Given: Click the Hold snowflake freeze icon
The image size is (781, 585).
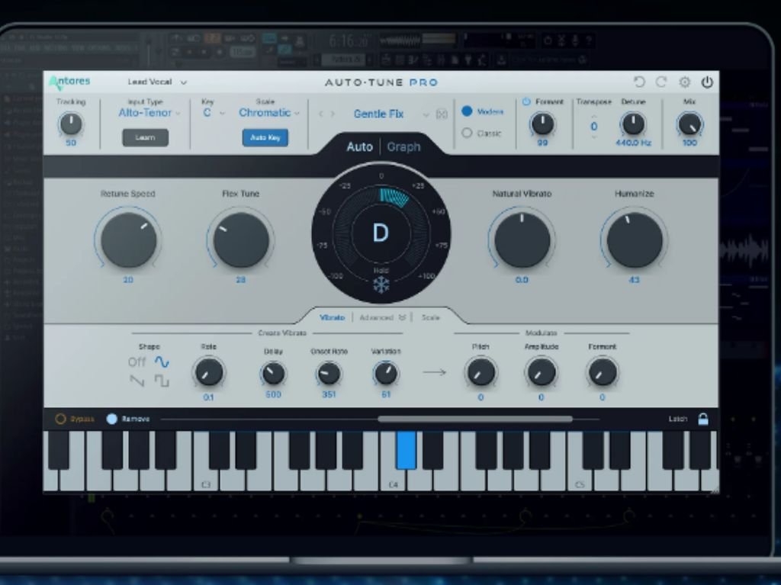Looking at the screenshot, I should pos(381,285).
